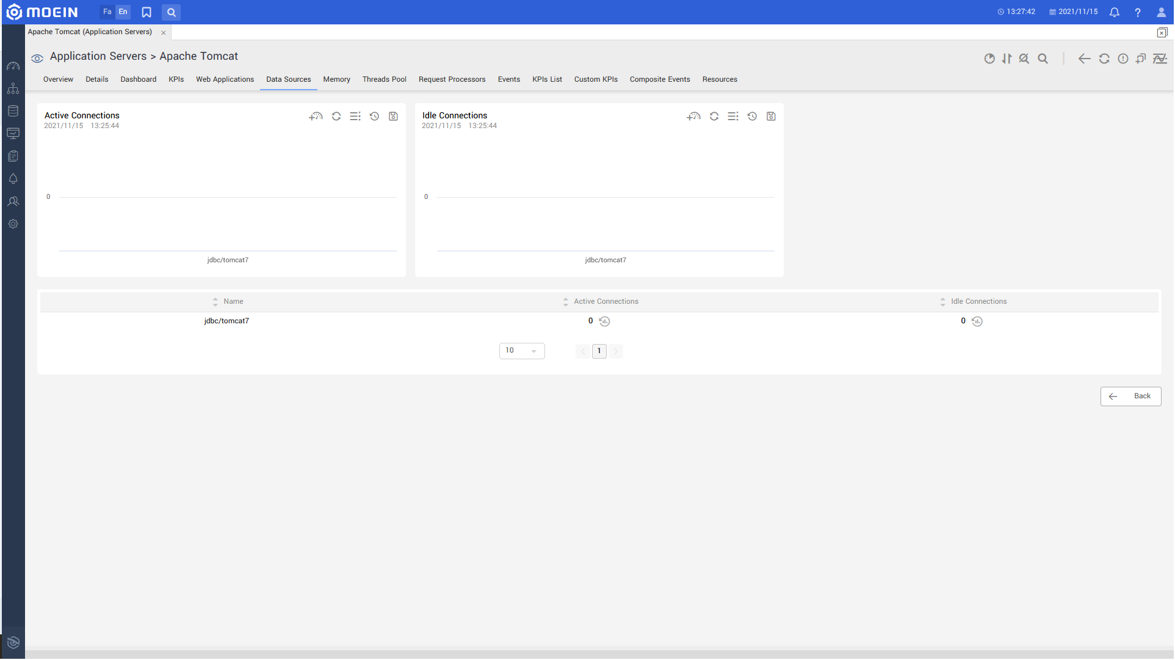The height and width of the screenshot is (660, 1175).
Task: Click page number input field showing 1
Action: point(599,350)
